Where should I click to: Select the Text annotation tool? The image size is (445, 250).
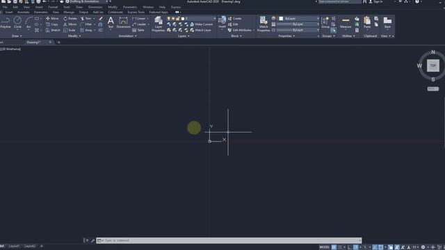(x=111, y=22)
